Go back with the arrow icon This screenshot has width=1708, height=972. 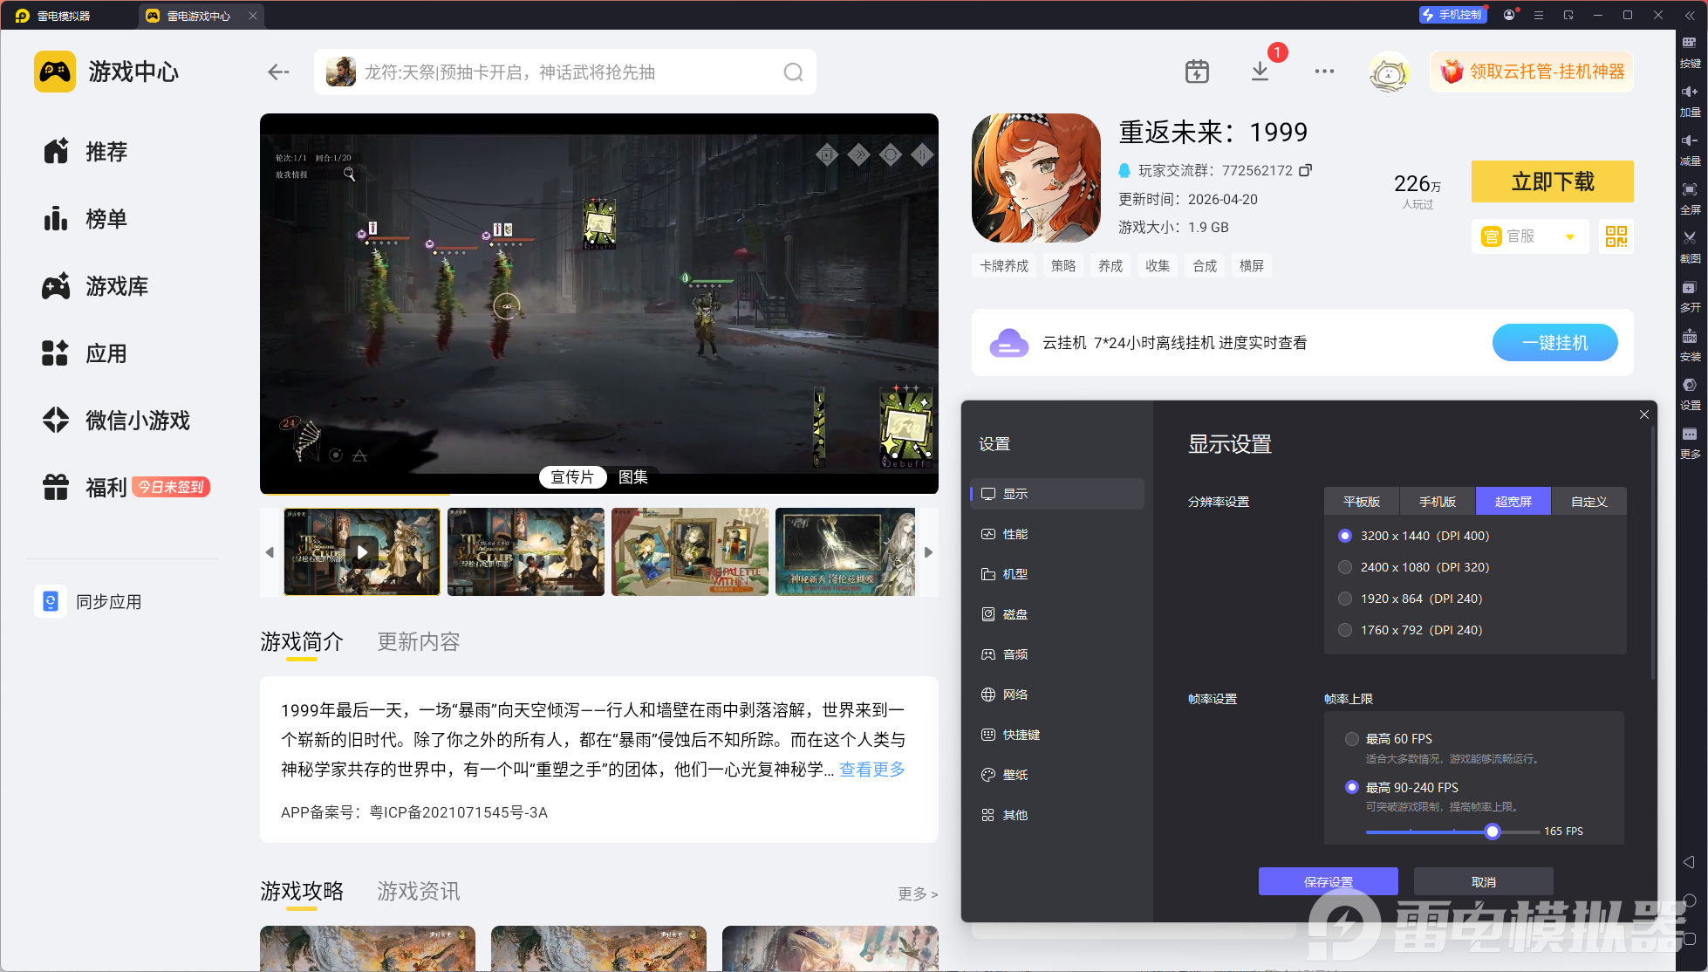278,72
